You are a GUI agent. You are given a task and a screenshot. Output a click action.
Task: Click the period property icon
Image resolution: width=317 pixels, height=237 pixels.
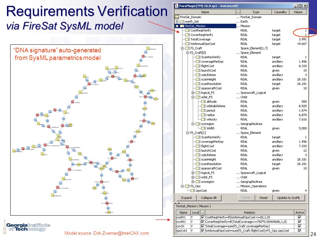click(203, 111)
